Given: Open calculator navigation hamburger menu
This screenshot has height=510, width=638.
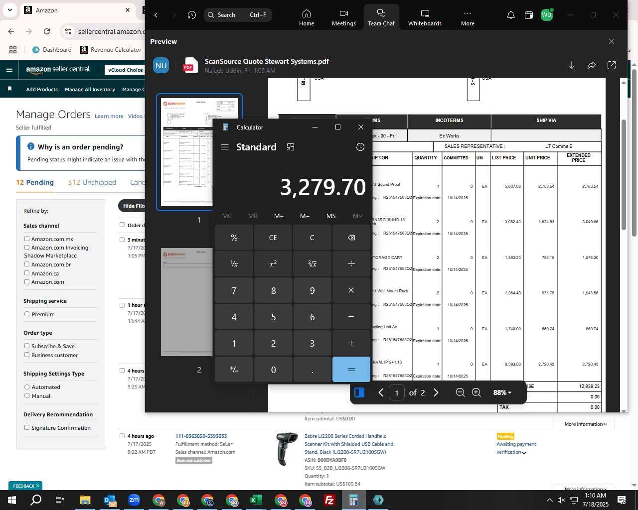Looking at the screenshot, I should pos(225,147).
